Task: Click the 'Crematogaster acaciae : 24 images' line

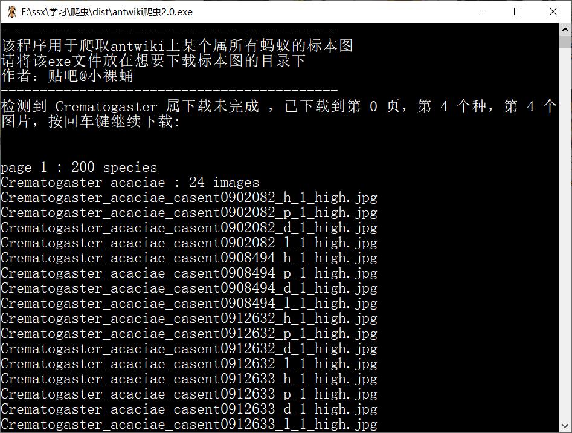Action: [130, 182]
